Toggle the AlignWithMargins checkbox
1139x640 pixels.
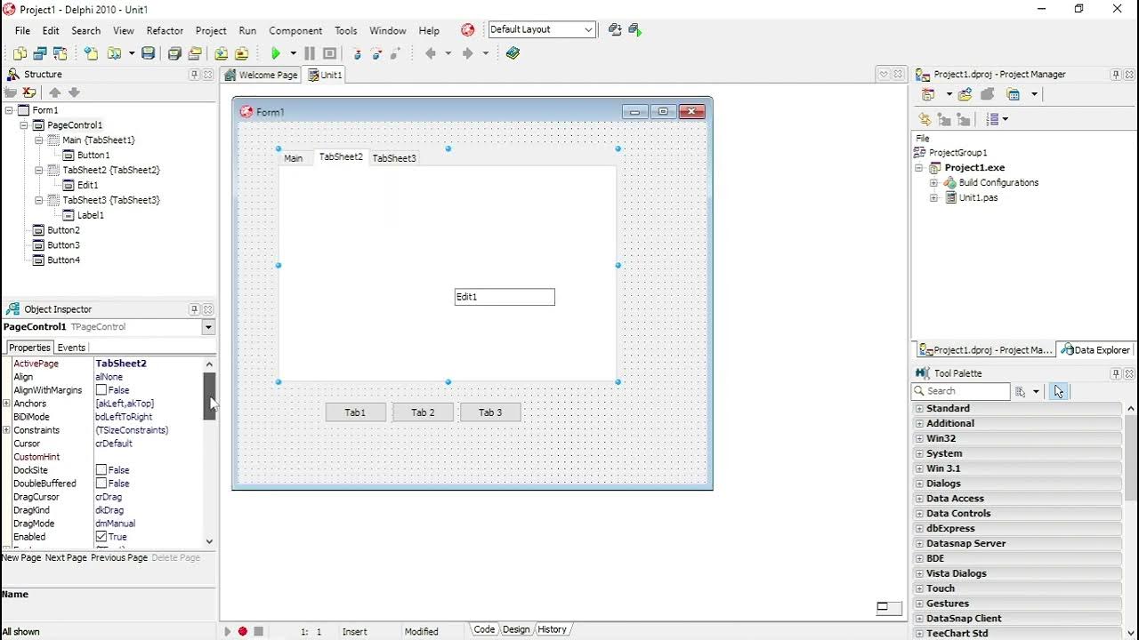(x=101, y=390)
